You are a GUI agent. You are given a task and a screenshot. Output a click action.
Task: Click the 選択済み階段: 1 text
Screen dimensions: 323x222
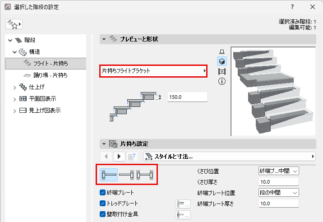click(x=297, y=22)
